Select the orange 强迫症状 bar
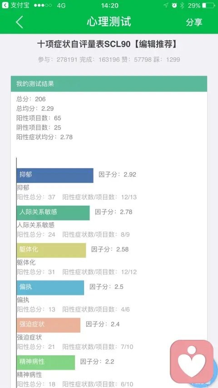The width and height of the screenshot is (218, 388). click(x=49, y=325)
